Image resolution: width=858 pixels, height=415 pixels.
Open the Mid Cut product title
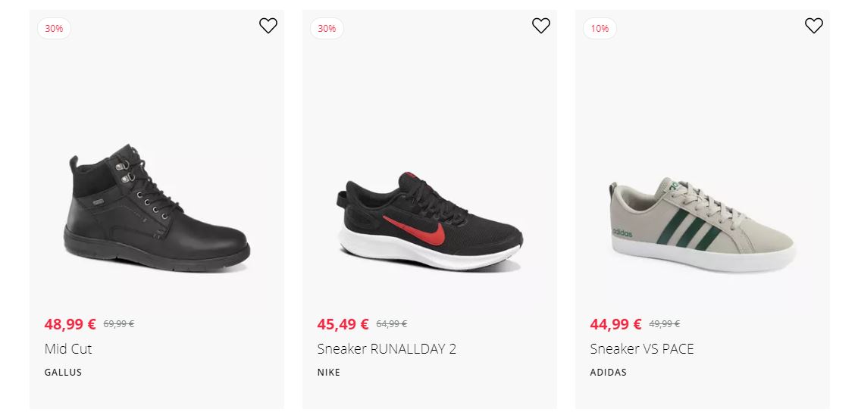(x=68, y=349)
